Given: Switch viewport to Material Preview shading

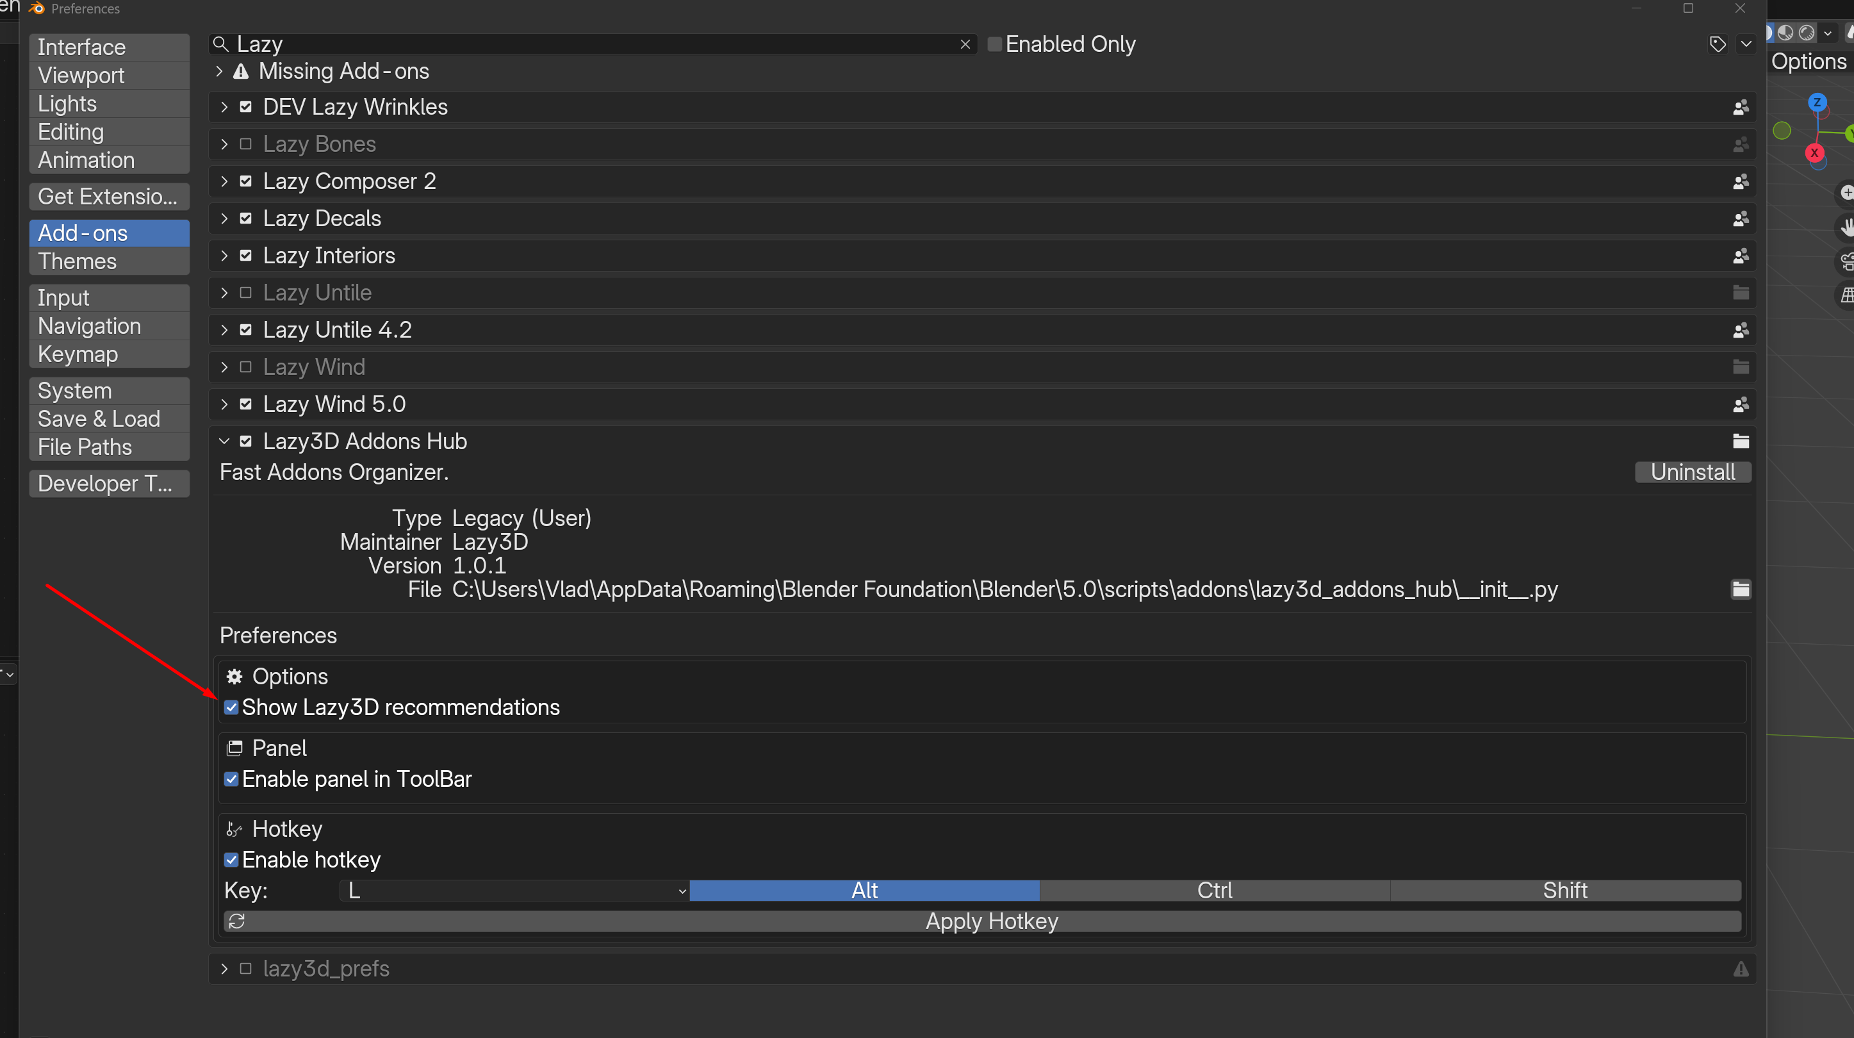Looking at the screenshot, I should click(1785, 33).
